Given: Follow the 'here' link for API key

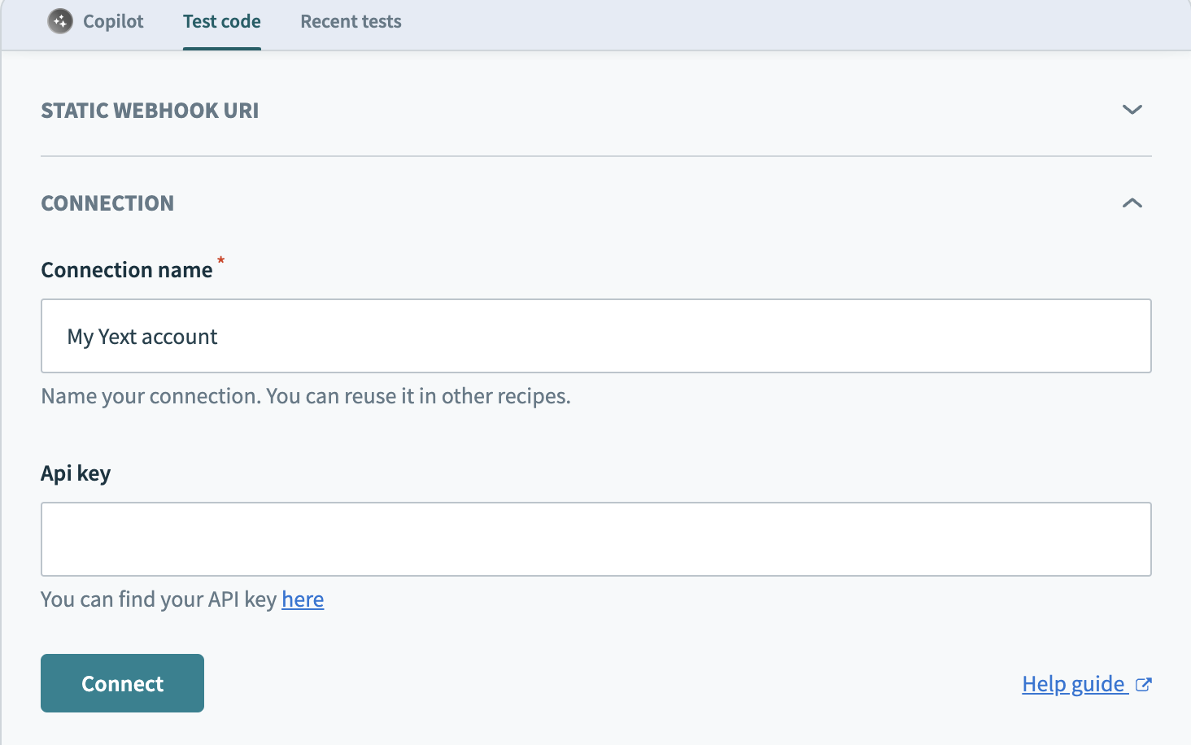Looking at the screenshot, I should coord(303,599).
